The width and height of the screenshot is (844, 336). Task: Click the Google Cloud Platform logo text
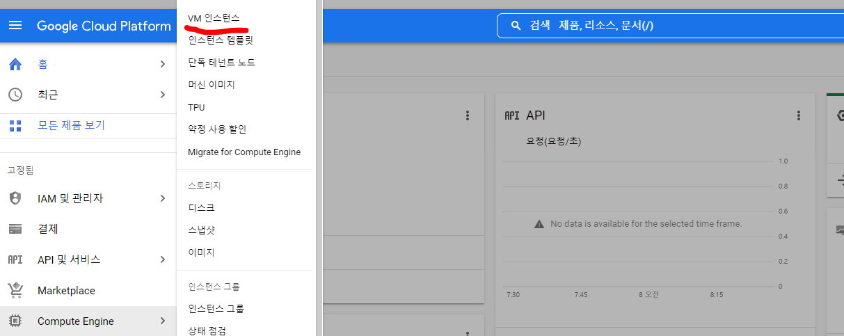[x=104, y=26]
